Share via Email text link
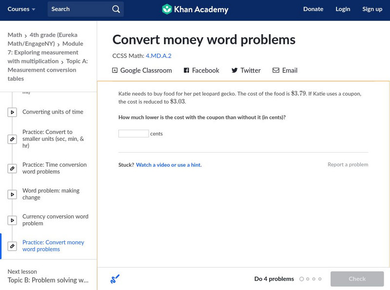Screen dimensions: 390x290 pyautogui.click(x=290, y=70)
